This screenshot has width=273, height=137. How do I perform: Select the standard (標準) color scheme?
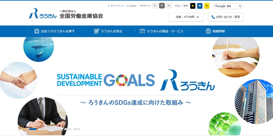pyautogui.click(x=186, y=6)
